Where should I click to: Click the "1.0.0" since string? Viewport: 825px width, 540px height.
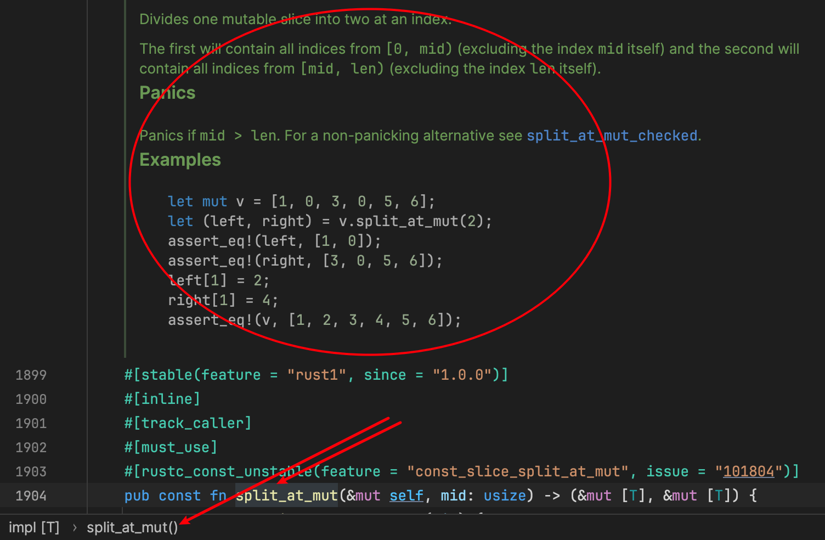point(462,375)
